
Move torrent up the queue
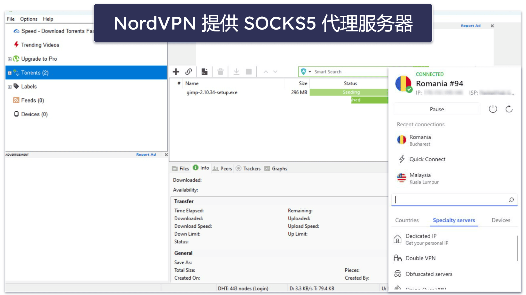pyautogui.click(x=266, y=72)
